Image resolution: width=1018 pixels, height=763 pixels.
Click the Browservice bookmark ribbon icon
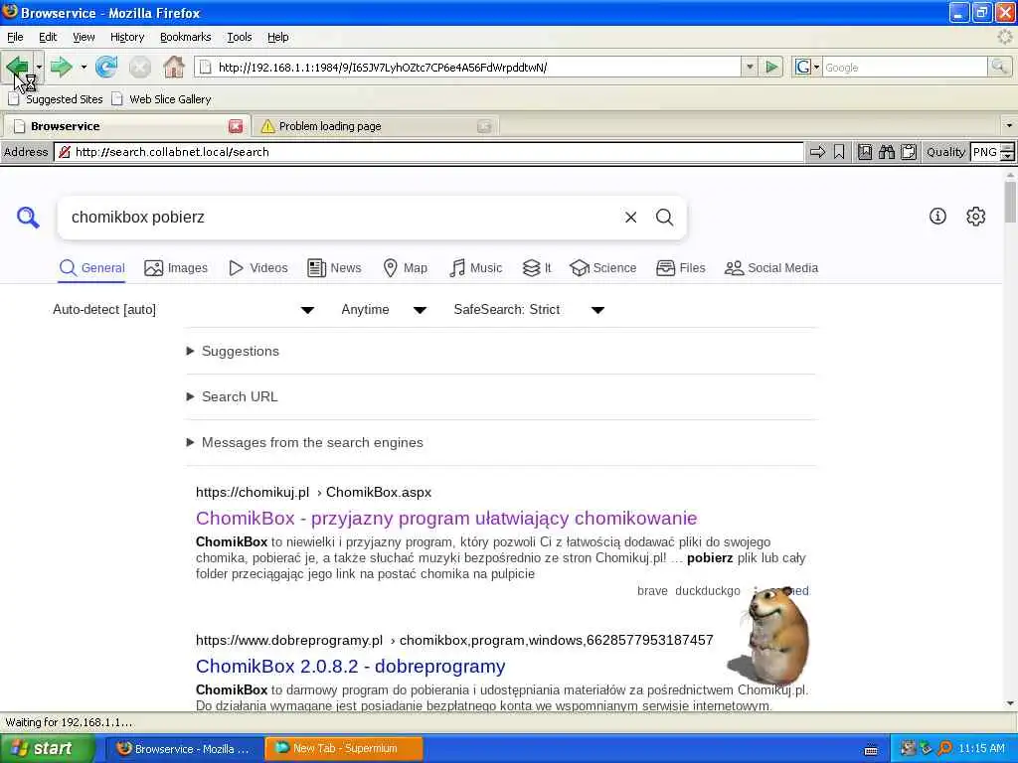pos(839,152)
